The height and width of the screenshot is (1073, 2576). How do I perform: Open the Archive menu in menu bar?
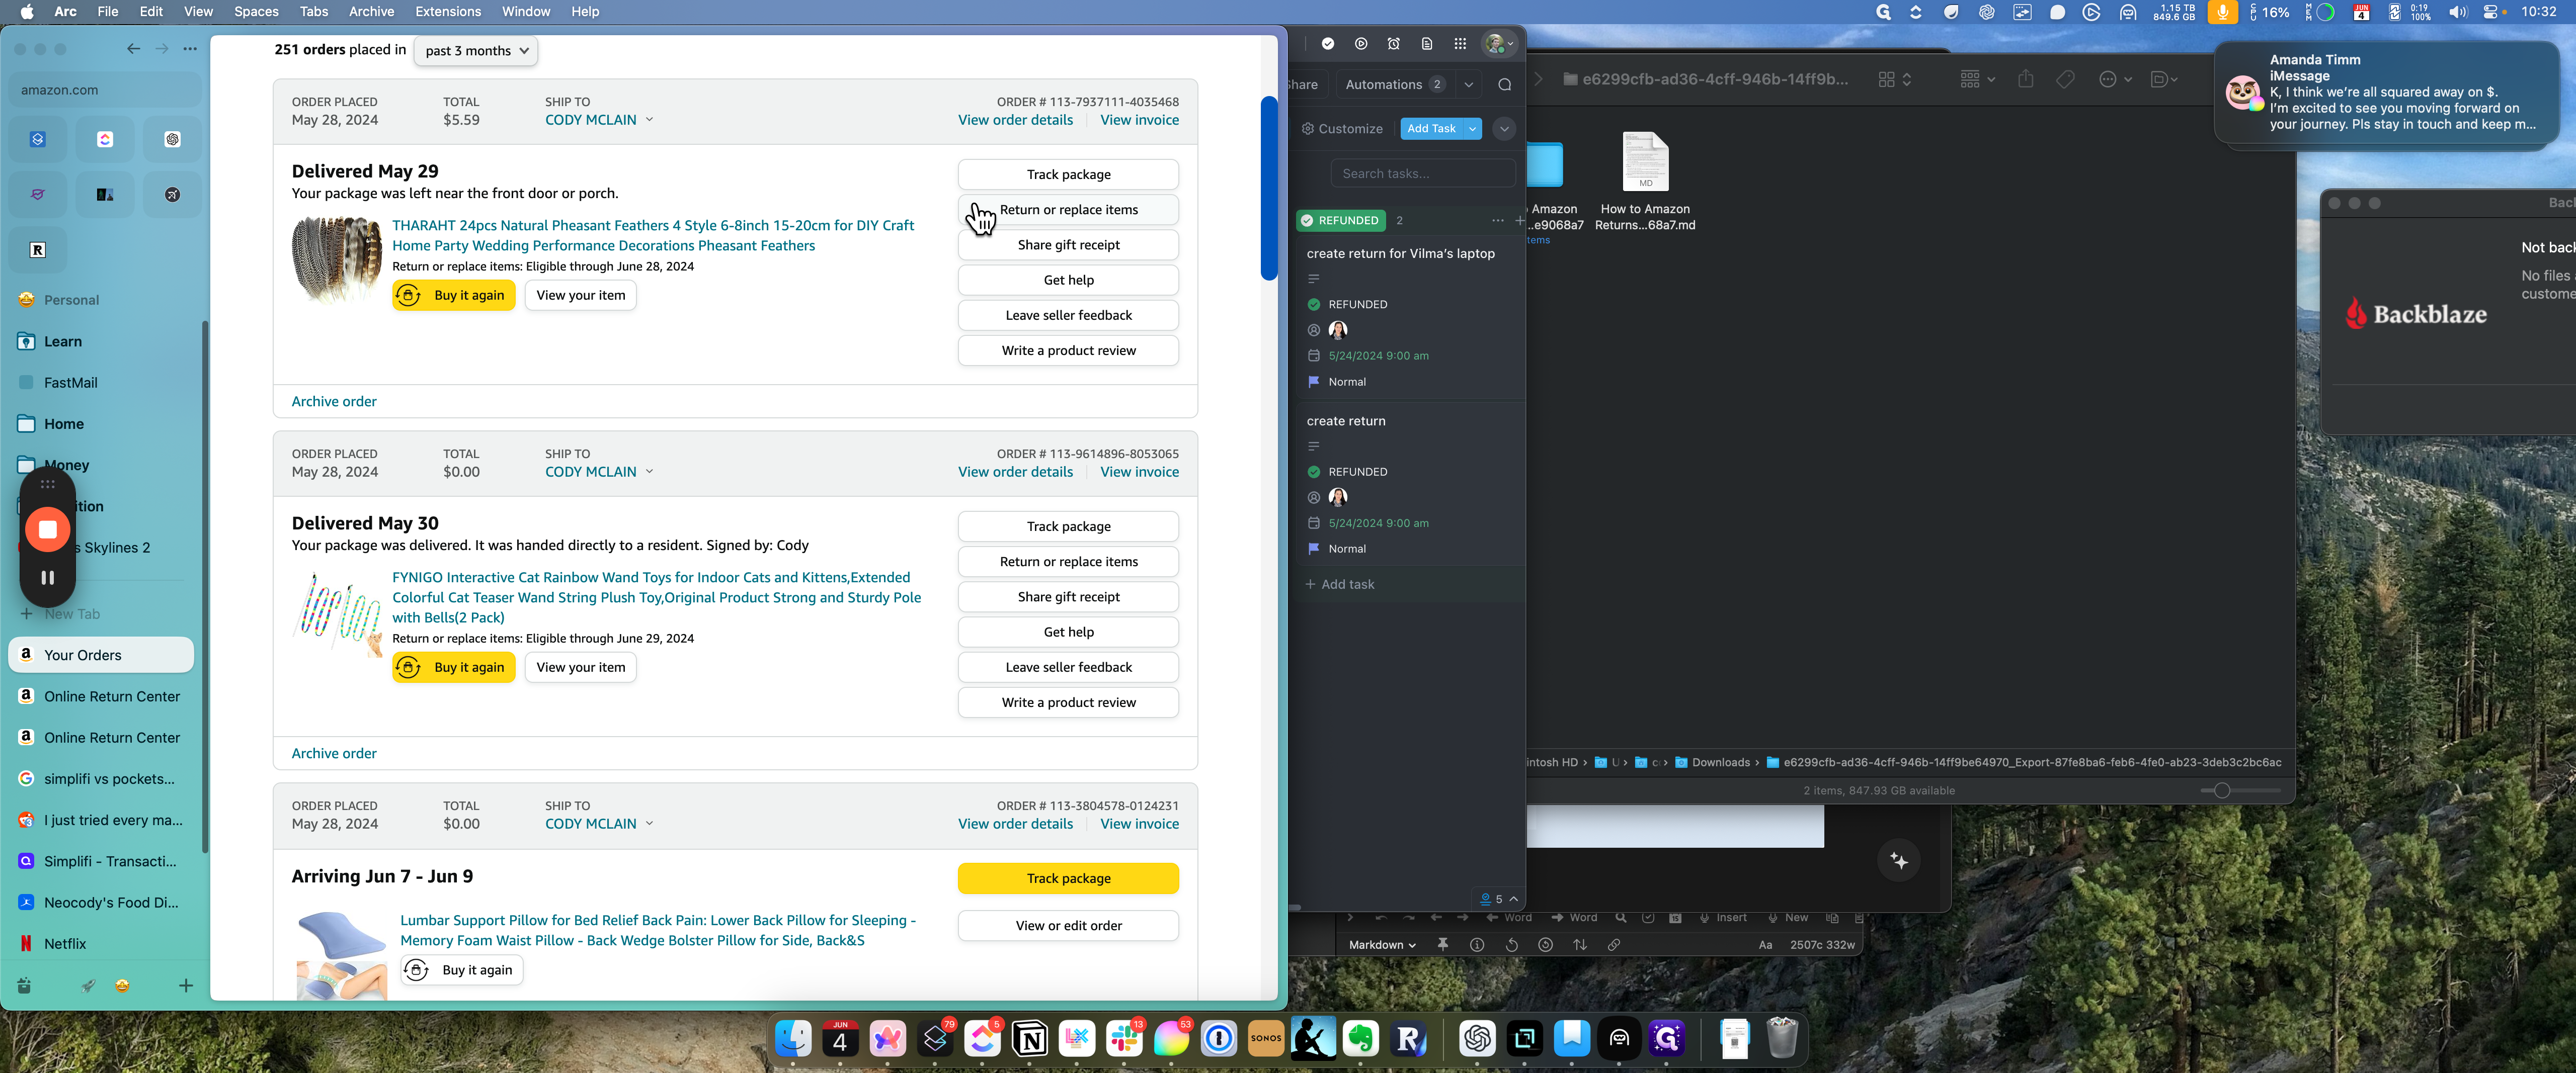371,12
